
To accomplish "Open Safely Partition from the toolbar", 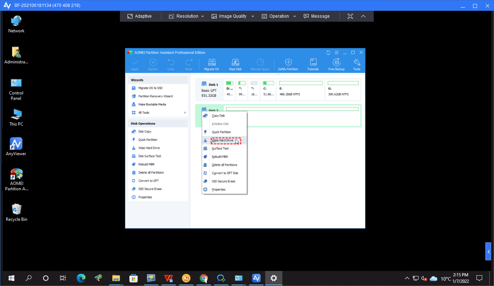I will coord(288,64).
